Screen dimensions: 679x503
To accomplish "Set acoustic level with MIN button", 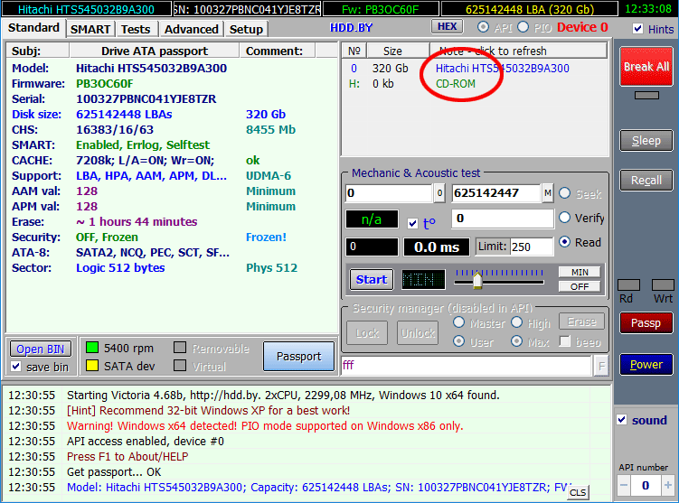I will (x=580, y=272).
